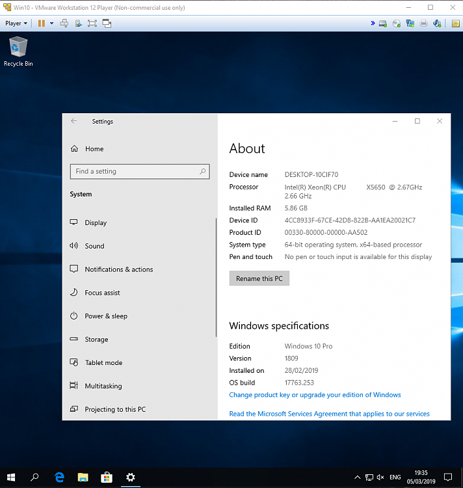This screenshot has height=488, width=463.
Task: Expand the power options arrow next to pause
Action: coord(51,23)
